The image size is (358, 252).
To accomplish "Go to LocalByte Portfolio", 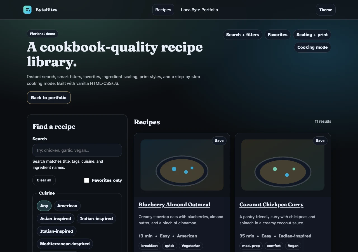I will coord(199,10).
